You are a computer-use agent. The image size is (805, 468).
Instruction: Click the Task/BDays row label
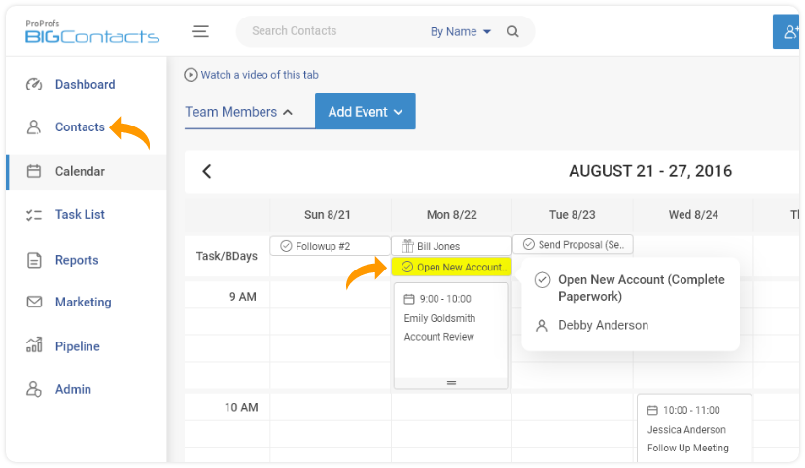pyautogui.click(x=227, y=256)
